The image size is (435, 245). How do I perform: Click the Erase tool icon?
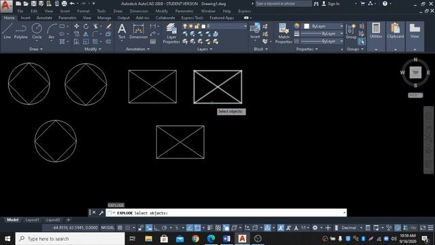[x=109, y=26]
